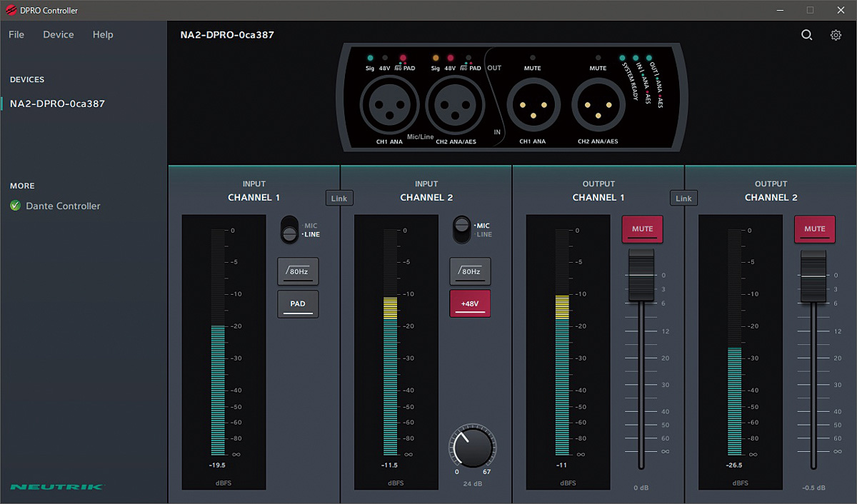The image size is (857, 504).
Task: Link Output Channels 1 and 2
Action: point(683,198)
